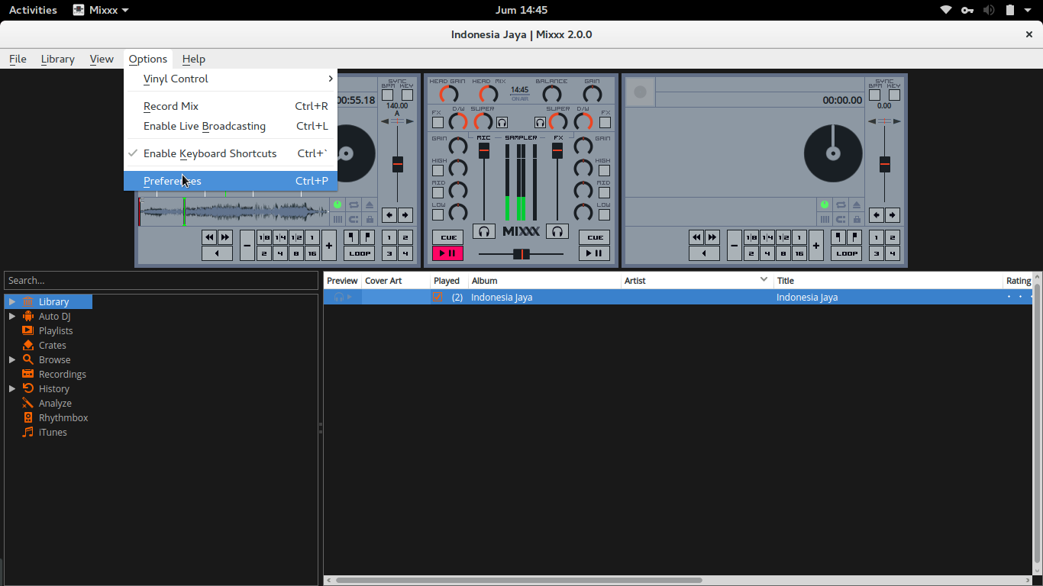Expand the Browse tree item
Screen dimensions: 1043x586
coord(12,359)
